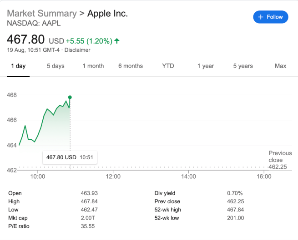Click the 52-wk high value
This screenshot has width=298, height=240.
point(236,210)
